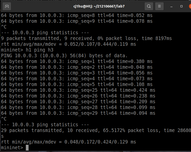The image size is (191, 152).
Task: Click the icmp_seq=28 time=0.099 line
Action: point(78,107)
